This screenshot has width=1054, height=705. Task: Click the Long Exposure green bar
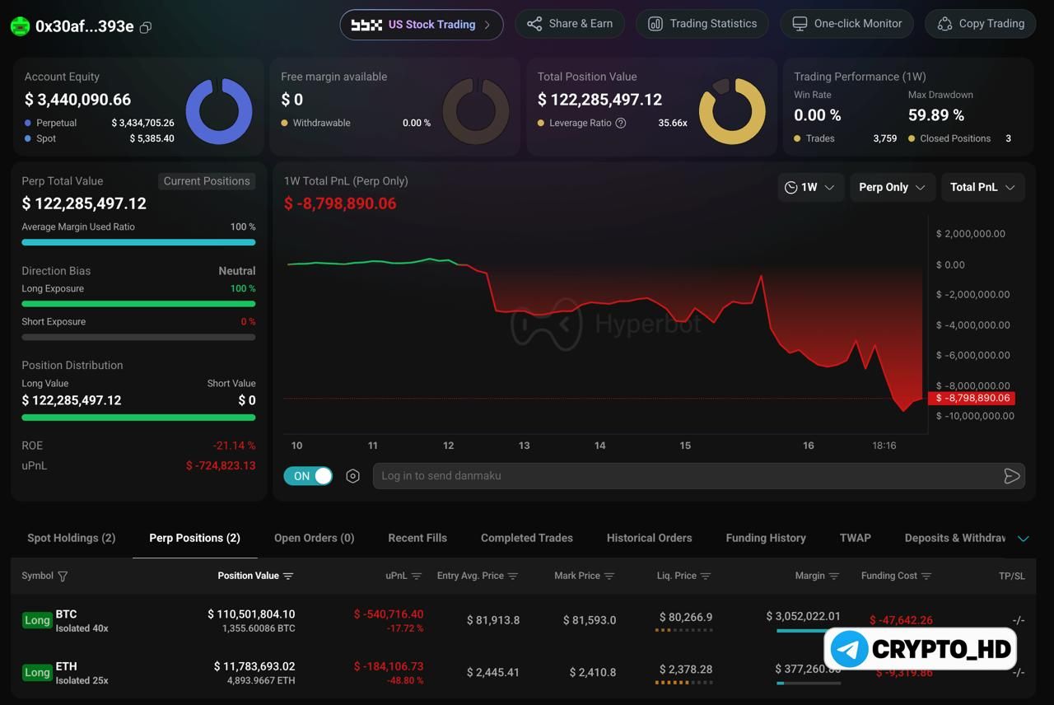pyautogui.click(x=138, y=304)
